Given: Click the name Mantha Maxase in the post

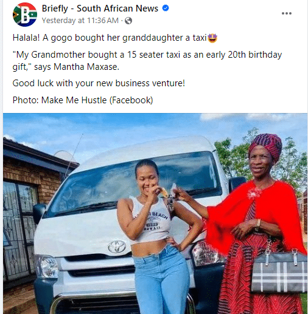Looking at the screenshot, I should coord(86,67).
